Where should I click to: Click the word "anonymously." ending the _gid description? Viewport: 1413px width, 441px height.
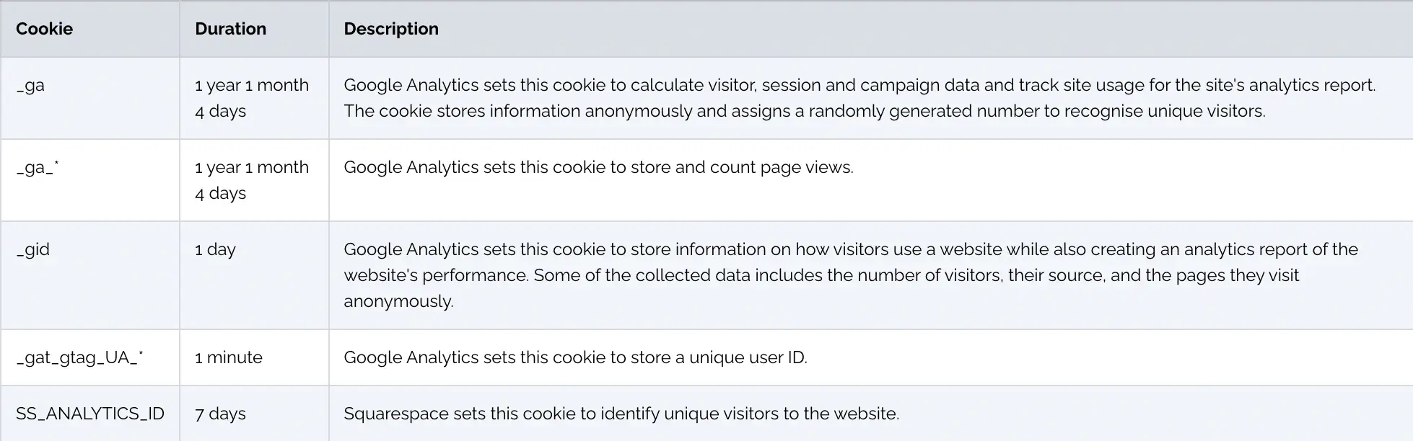398,301
